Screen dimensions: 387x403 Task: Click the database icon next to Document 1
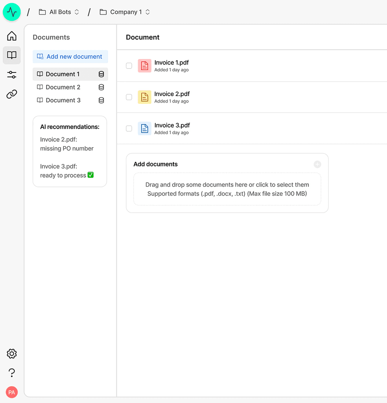[x=101, y=74]
